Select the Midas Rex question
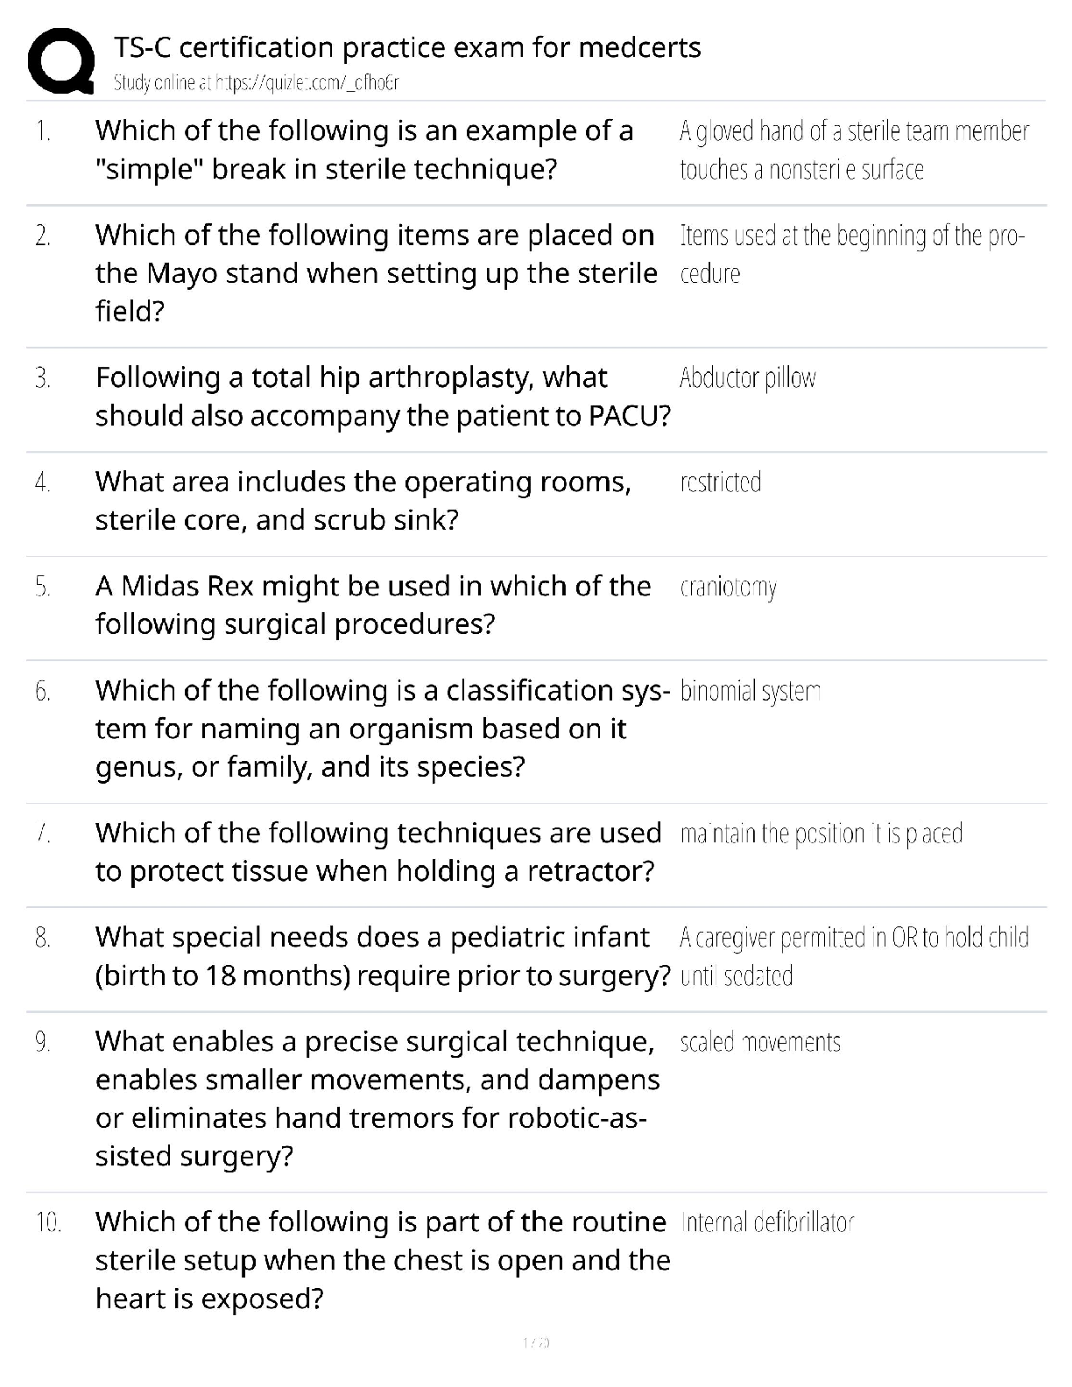Screen dimensions: 1072x1387 (x=372, y=605)
